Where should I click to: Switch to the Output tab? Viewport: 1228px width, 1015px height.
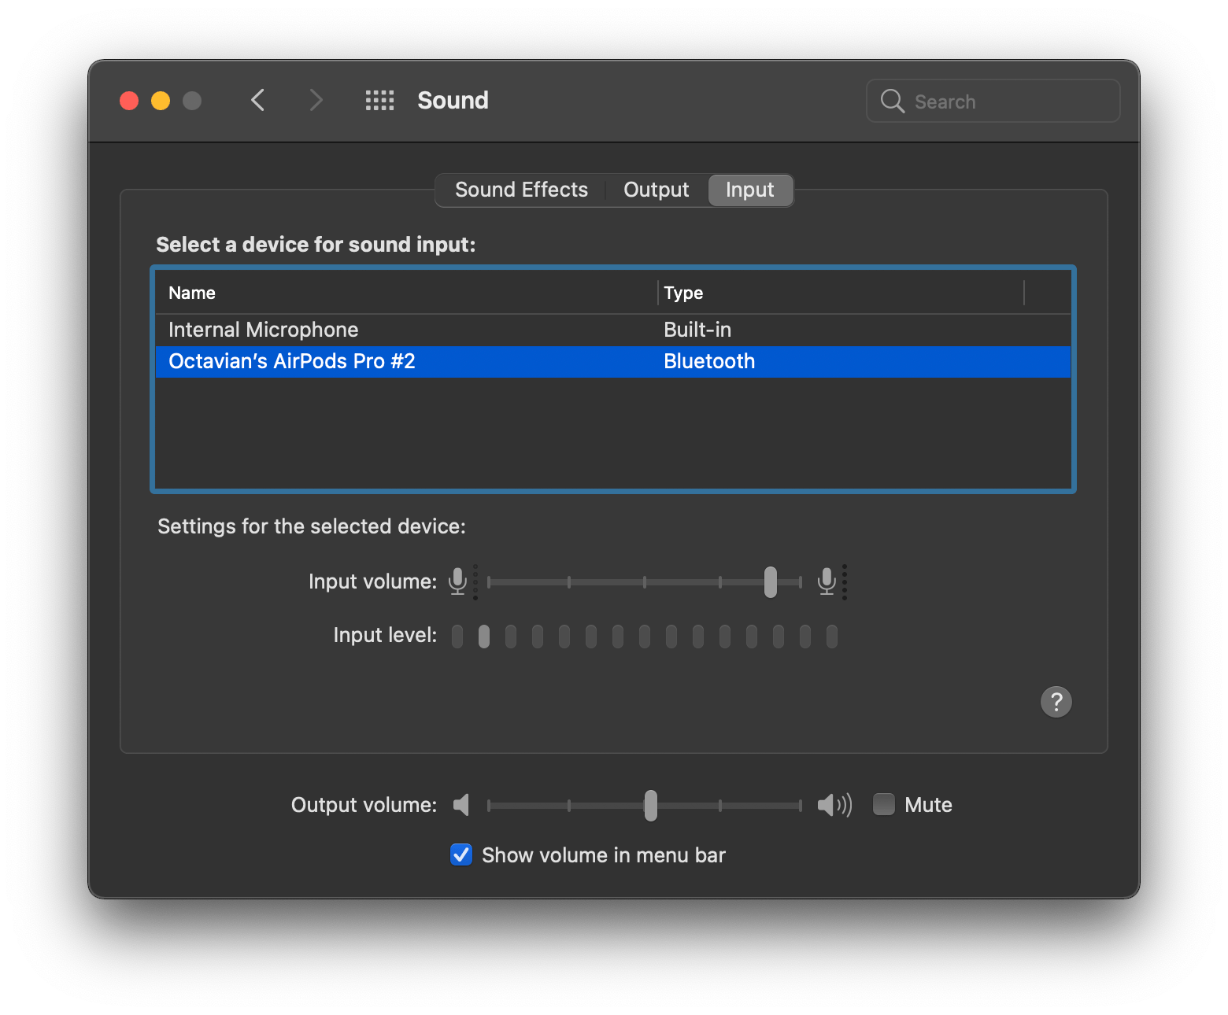[655, 190]
